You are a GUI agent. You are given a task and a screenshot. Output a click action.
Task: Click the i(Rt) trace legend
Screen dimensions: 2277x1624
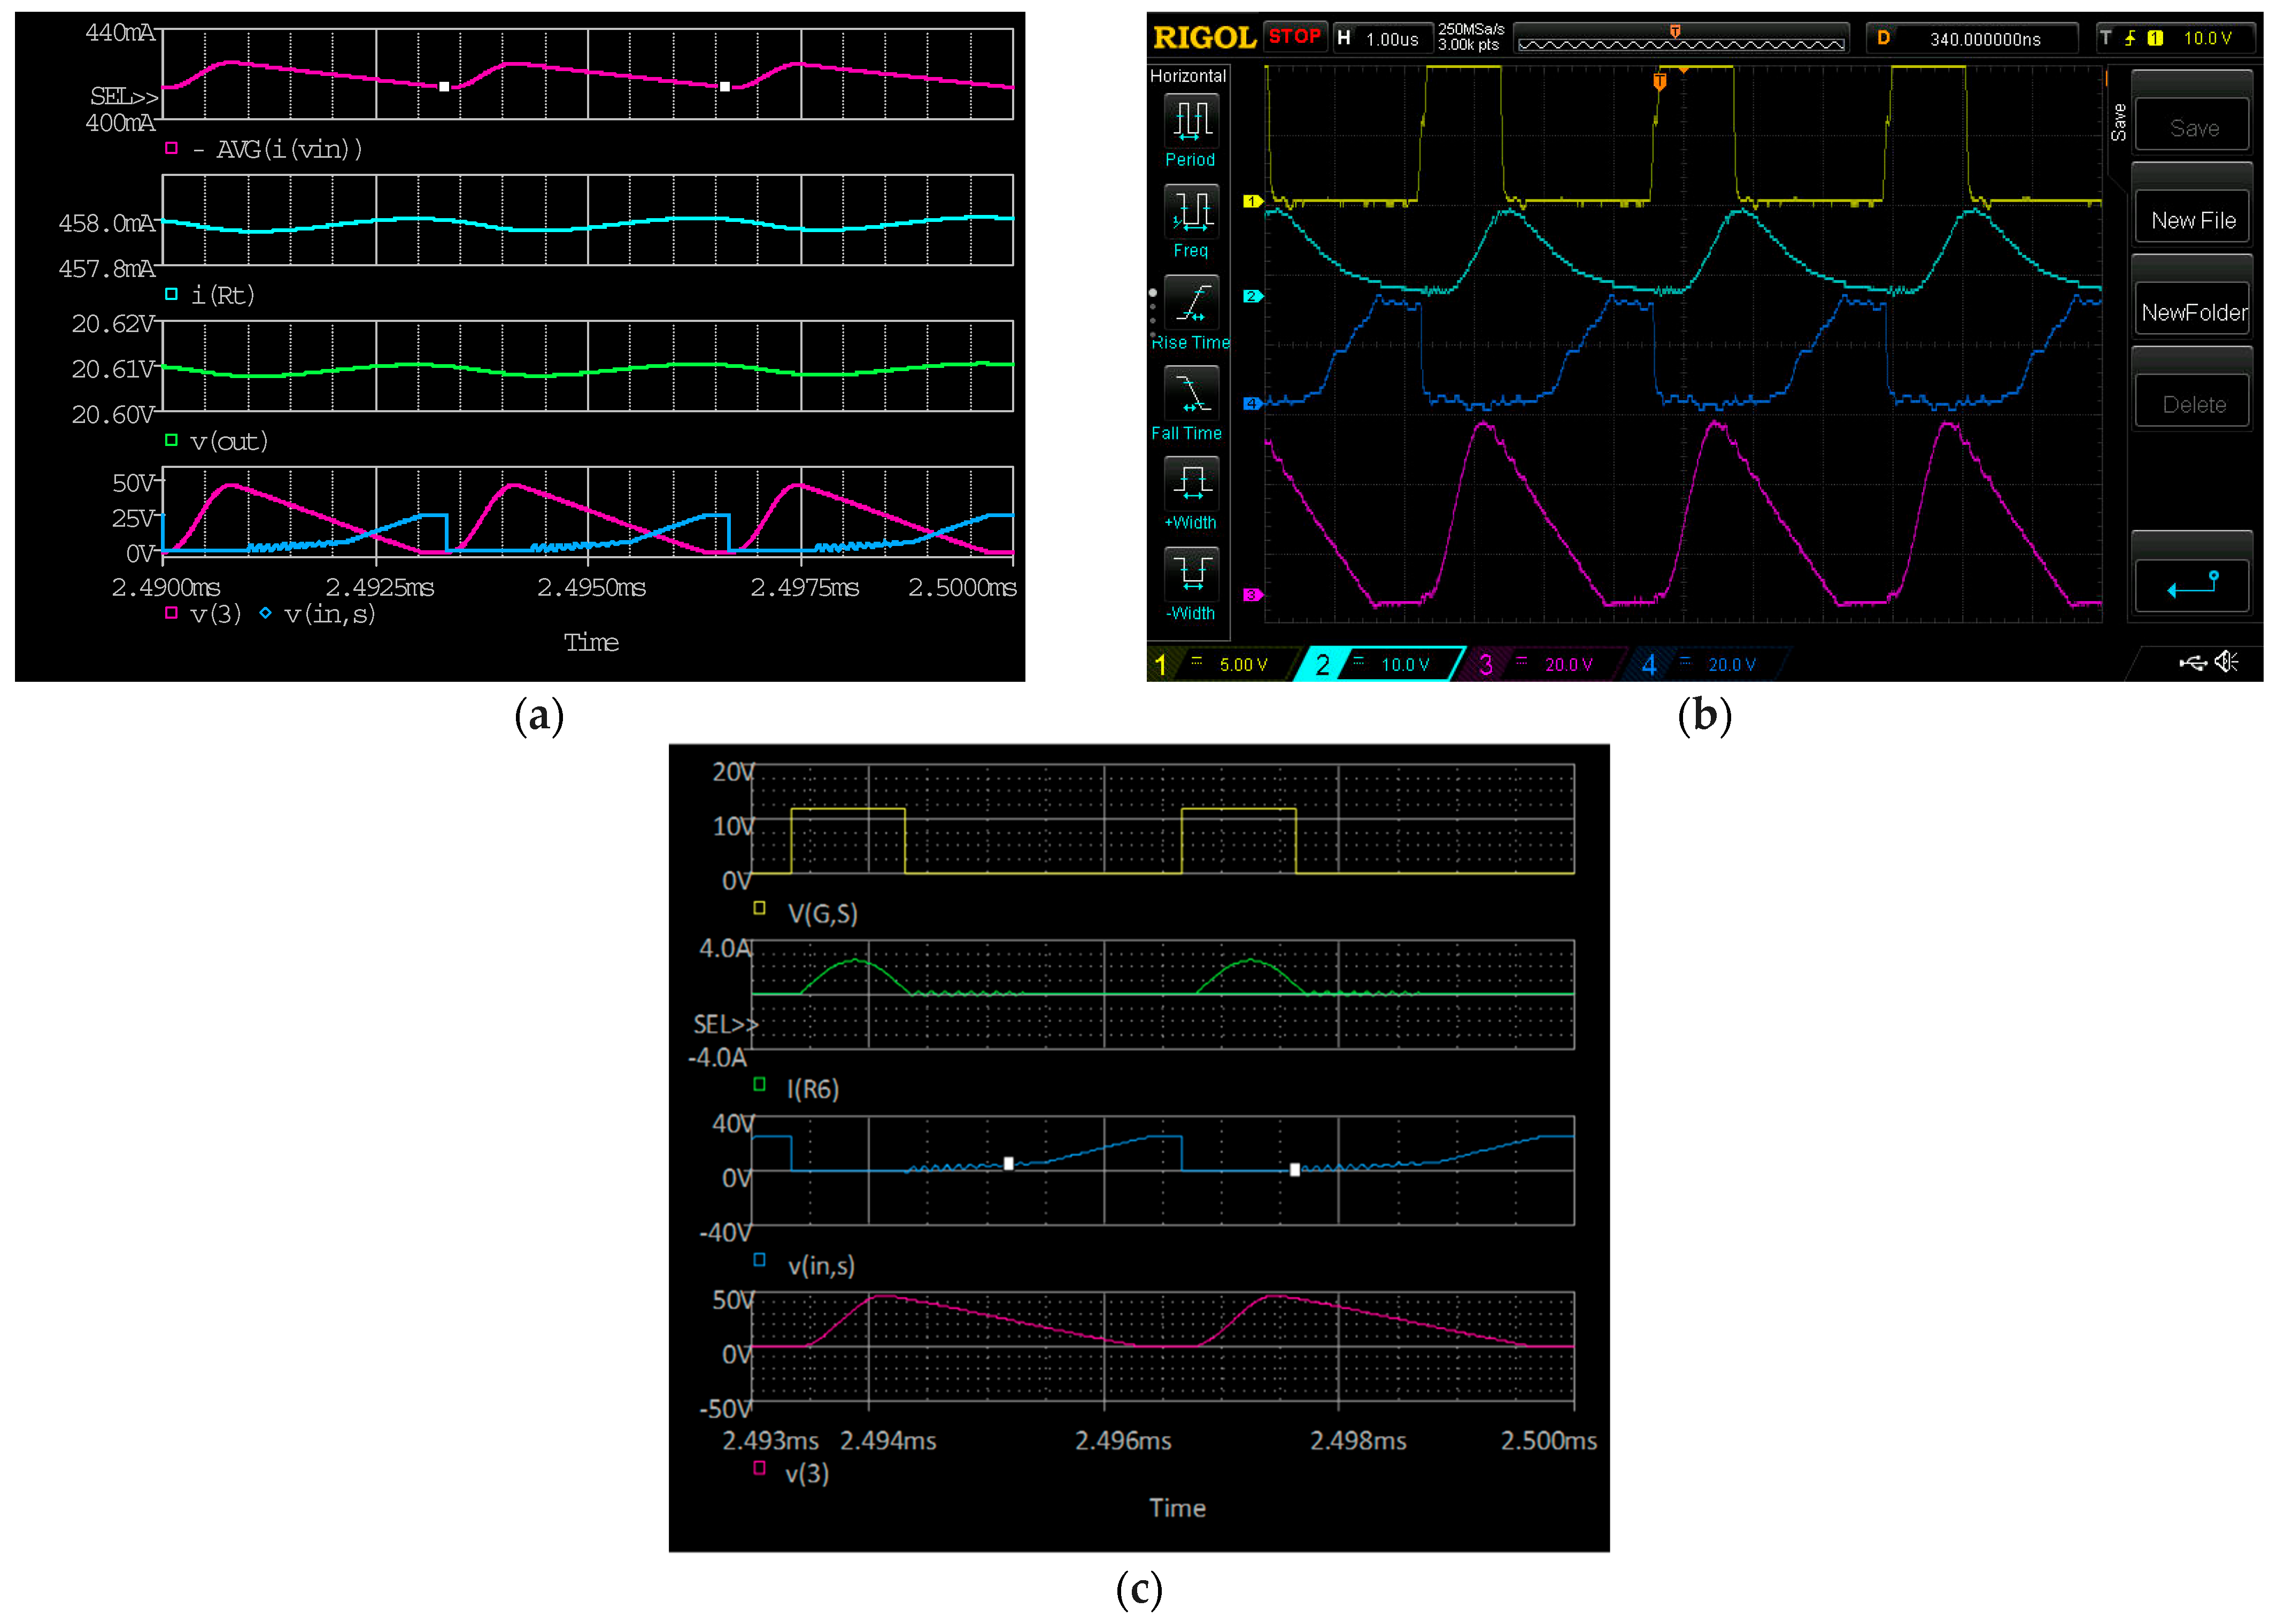tap(223, 295)
